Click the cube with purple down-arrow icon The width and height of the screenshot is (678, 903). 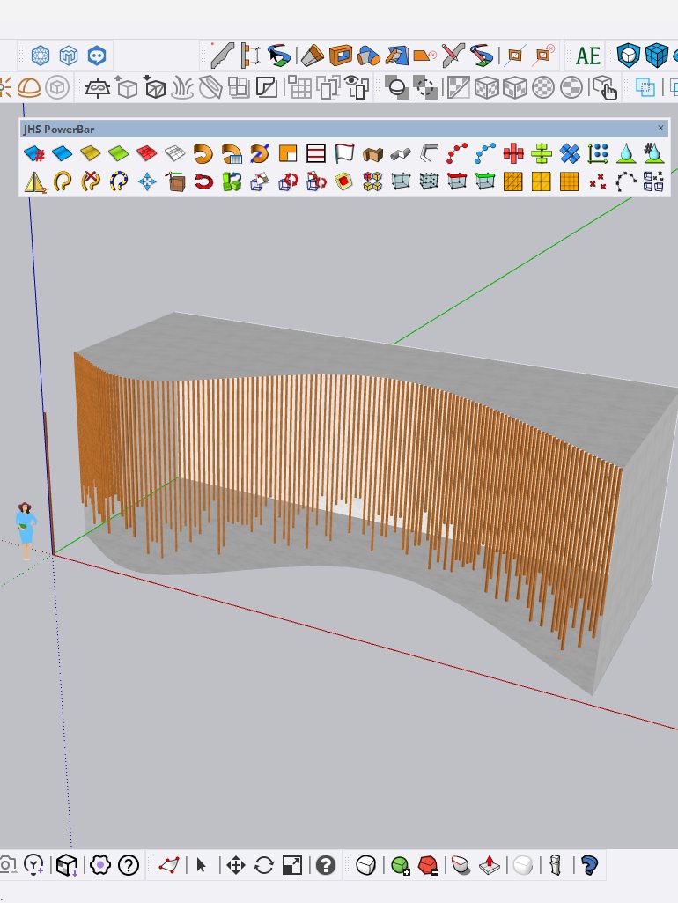(67, 865)
